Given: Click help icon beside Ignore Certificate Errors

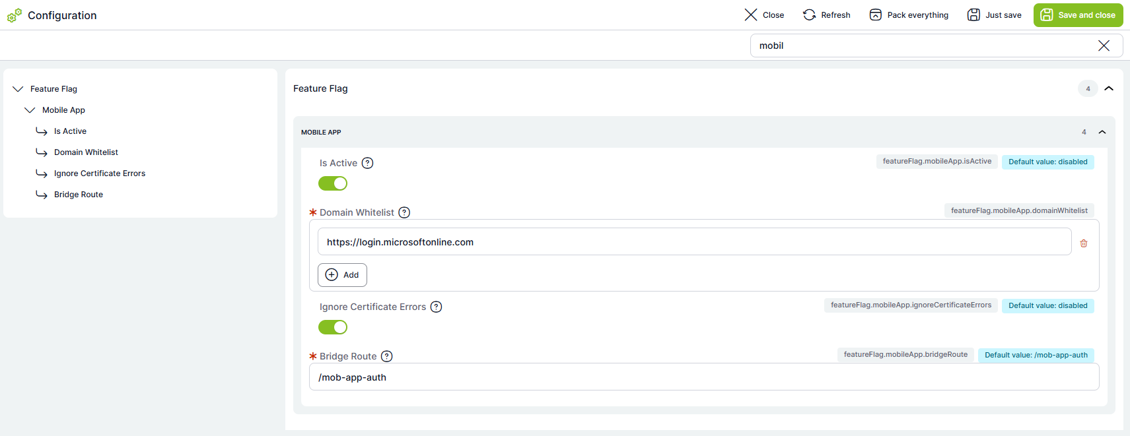Looking at the screenshot, I should (x=436, y=307).
